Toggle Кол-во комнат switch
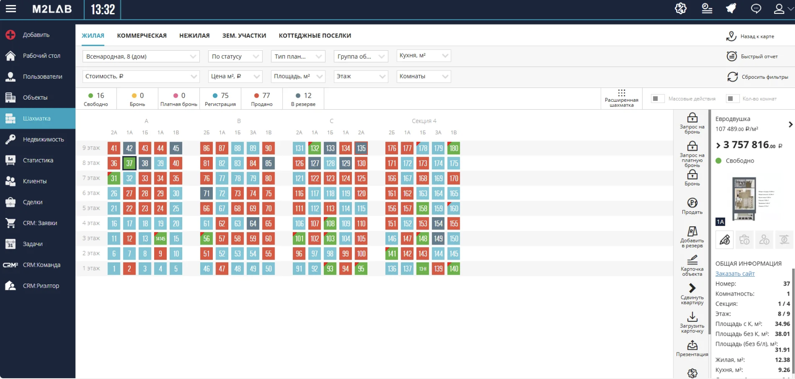The image size is (795, 379). pos(731,99)
